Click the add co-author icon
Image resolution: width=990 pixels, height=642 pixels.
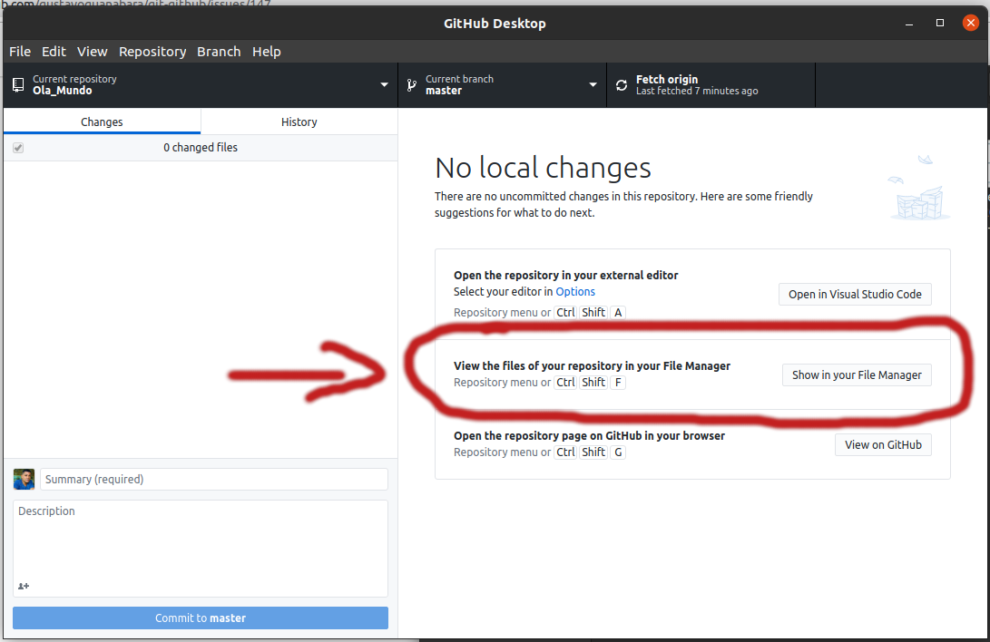23,586
